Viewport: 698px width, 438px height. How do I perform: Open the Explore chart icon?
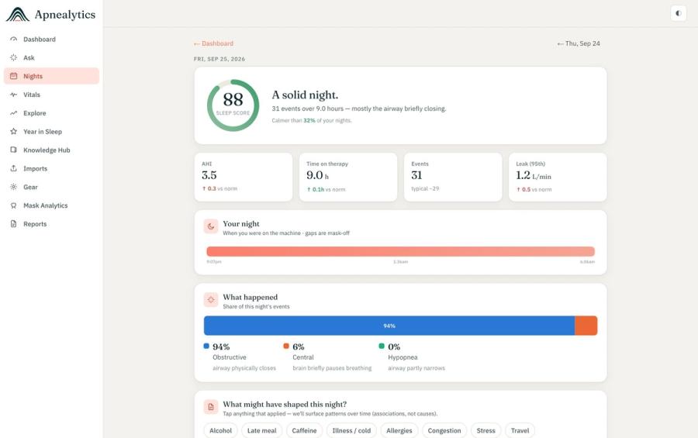tap(14, 113)
